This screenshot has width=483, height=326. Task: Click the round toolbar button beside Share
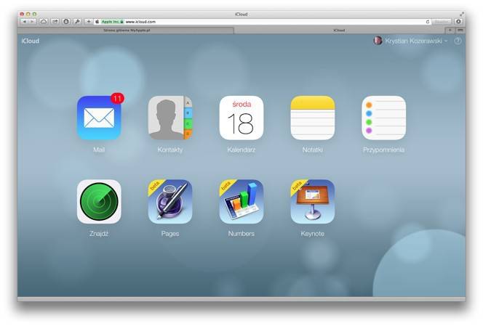pos(66,22)
